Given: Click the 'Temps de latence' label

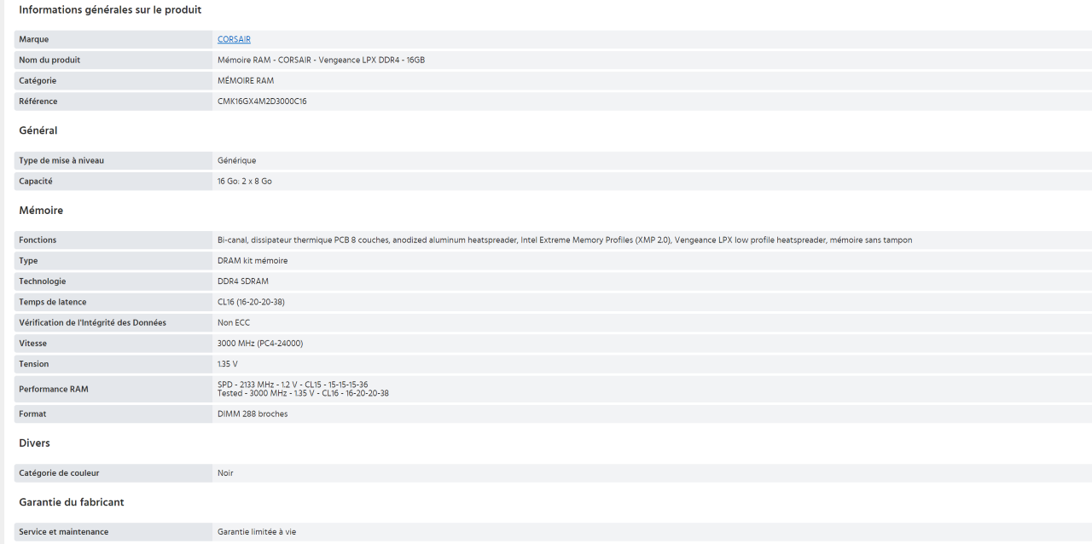Looking at the screenshot, I should click(x=53, y=302).
